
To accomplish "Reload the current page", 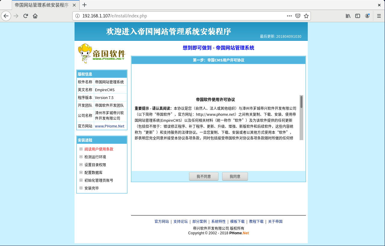I will click(x=26, y=16).
